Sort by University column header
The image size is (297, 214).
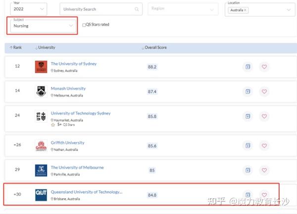pyautogui.click(x=46, y=47)
